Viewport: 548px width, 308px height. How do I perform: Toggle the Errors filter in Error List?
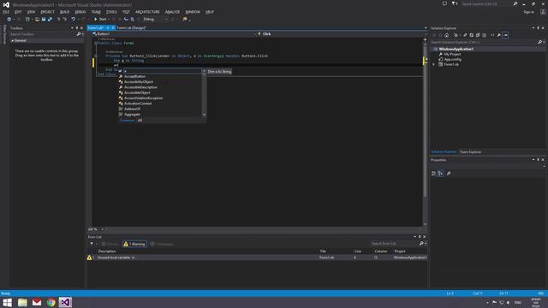point(110,244)
